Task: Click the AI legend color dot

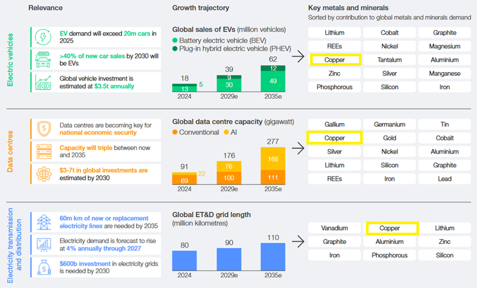Action: (x=226, y=133)
